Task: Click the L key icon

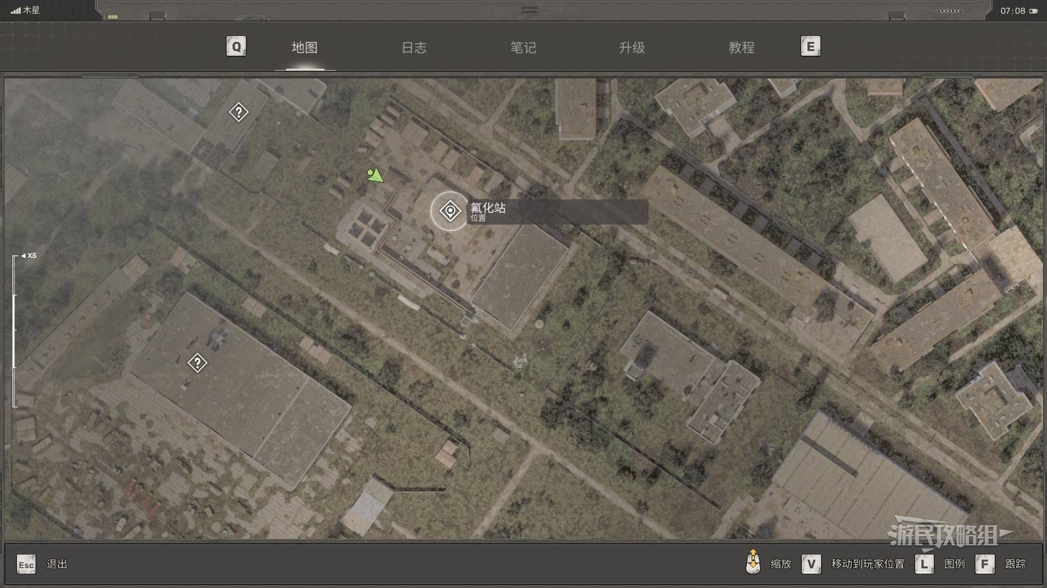Action: click(924, 564)
